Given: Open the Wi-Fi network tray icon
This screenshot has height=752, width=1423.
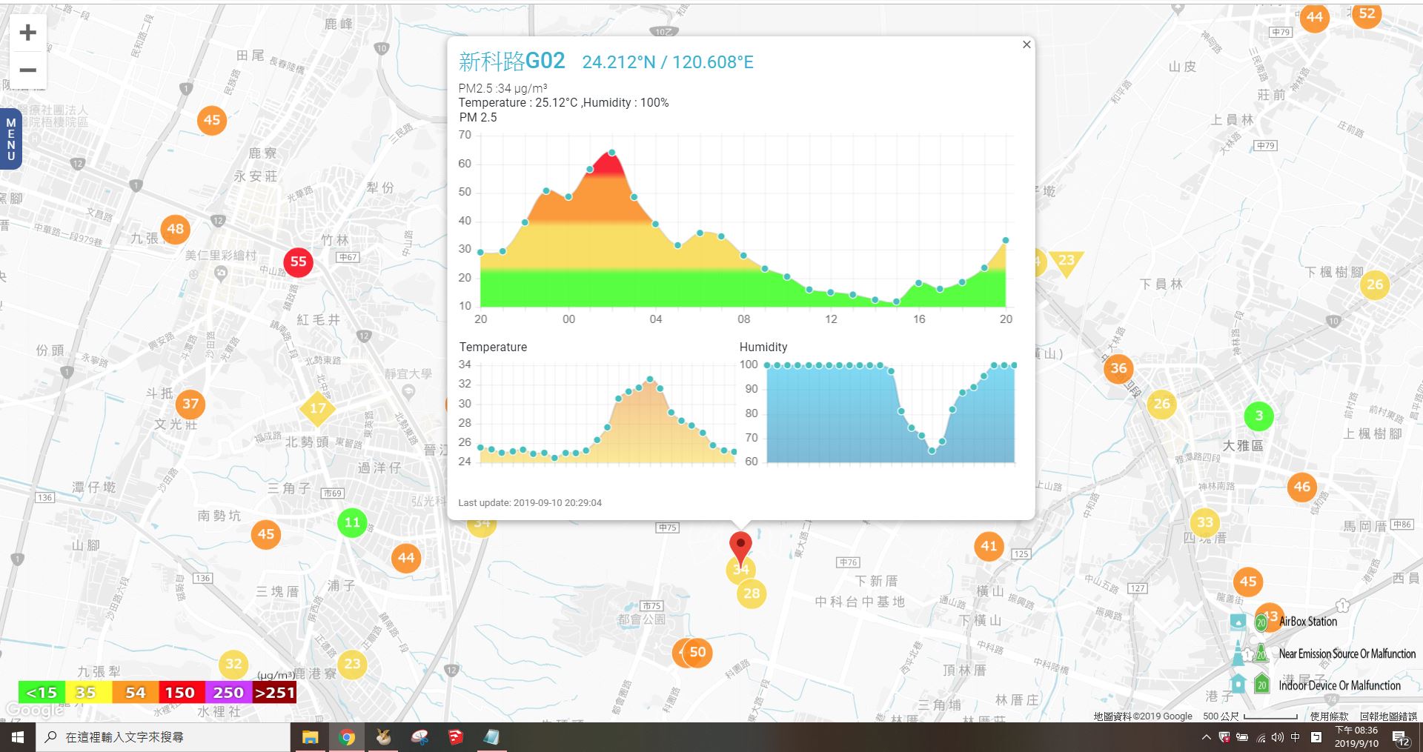Looking at the screenshot, I should pyautogui.click(x=1261, y=737).
